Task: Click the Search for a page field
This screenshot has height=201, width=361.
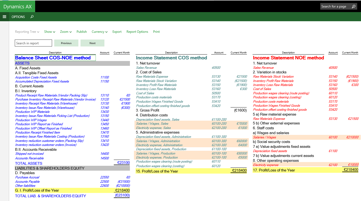Action: pyautogui.click(x=336, y=6)
